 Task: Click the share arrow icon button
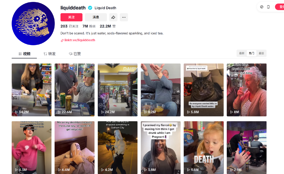[113, 17]
